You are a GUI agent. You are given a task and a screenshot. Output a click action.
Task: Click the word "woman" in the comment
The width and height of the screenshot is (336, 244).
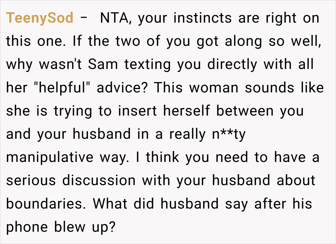214,88
